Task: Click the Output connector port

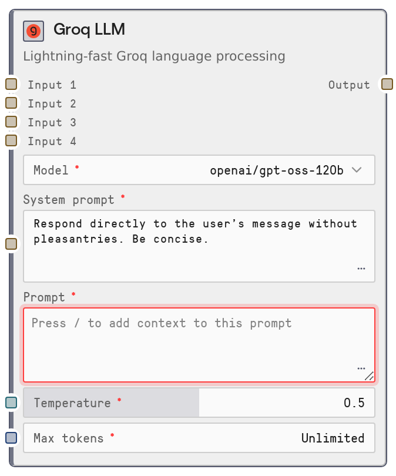Action: click(x=387, y=84)
